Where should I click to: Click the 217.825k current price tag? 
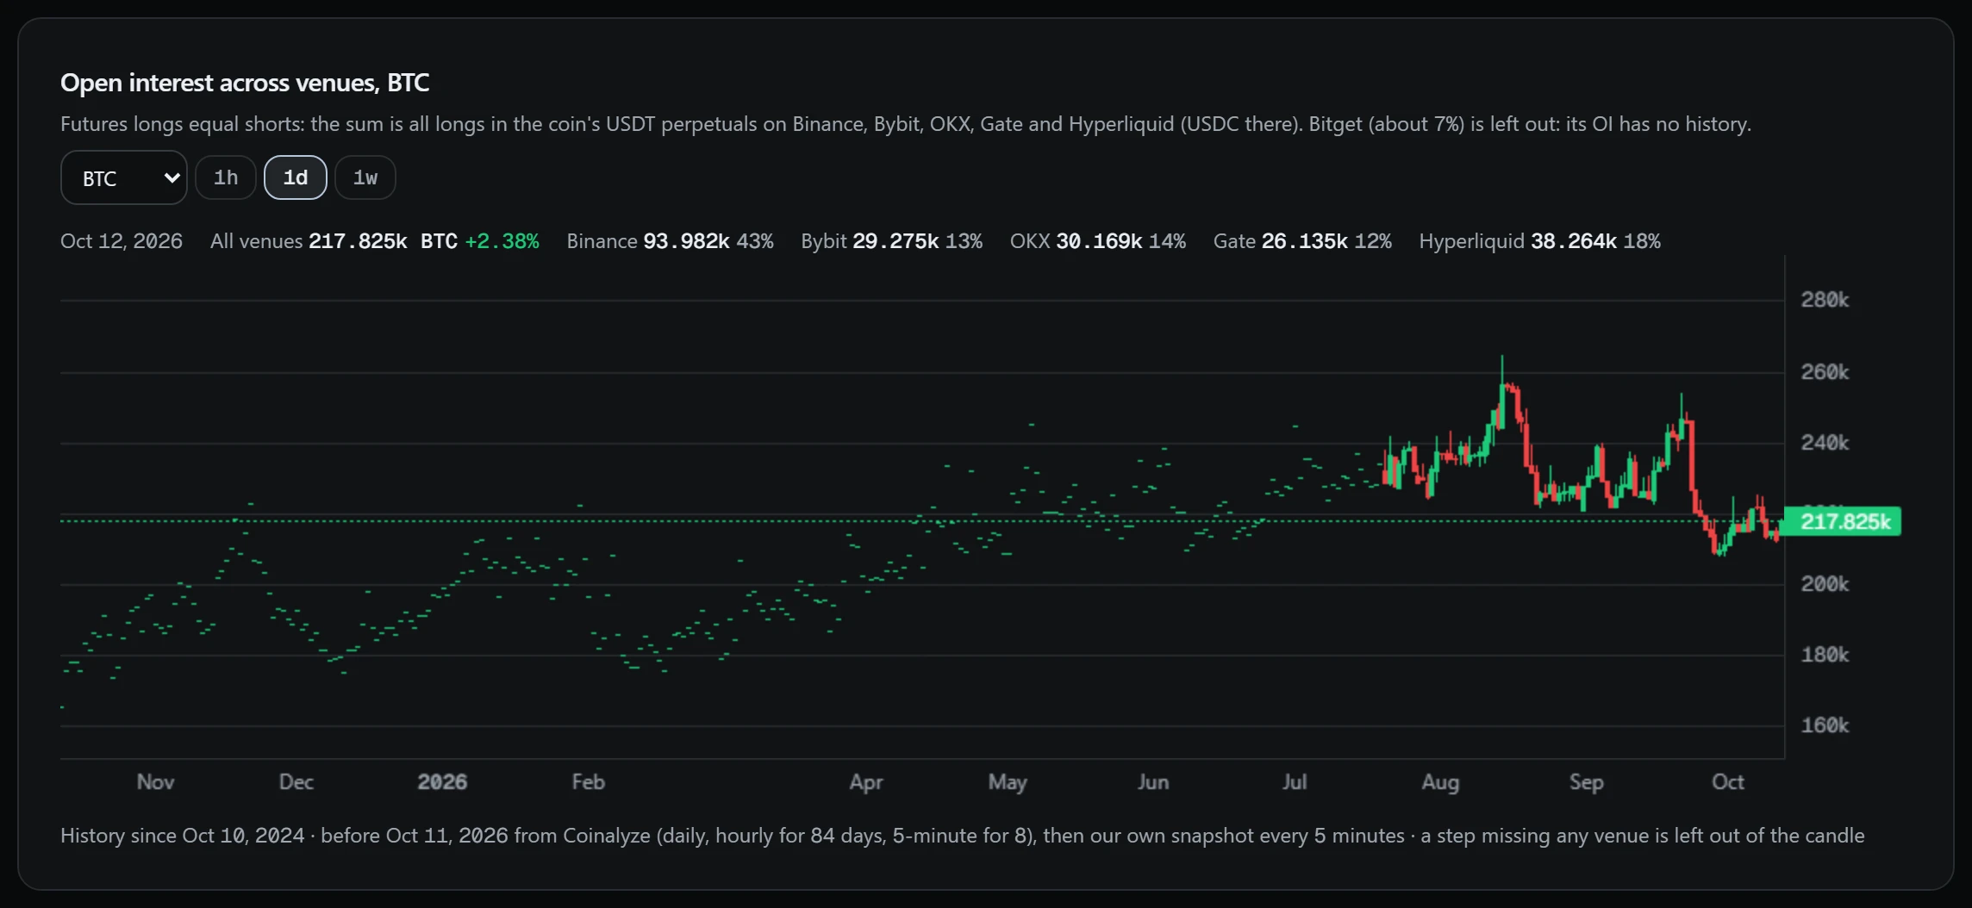click(1842, 521)
